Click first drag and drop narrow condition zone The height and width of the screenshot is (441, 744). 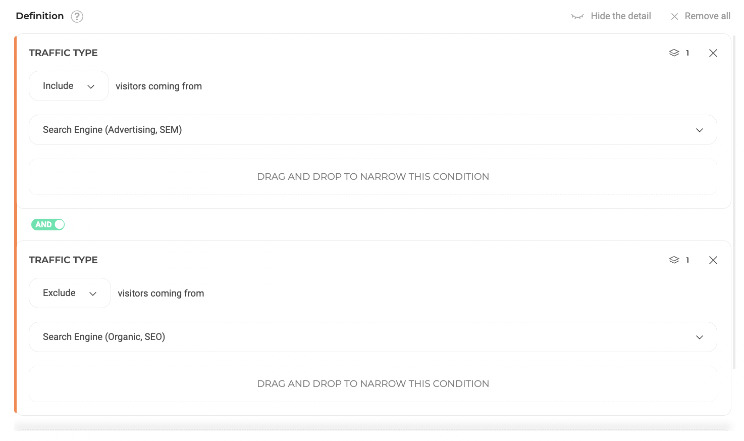click(x=373, y=177)
